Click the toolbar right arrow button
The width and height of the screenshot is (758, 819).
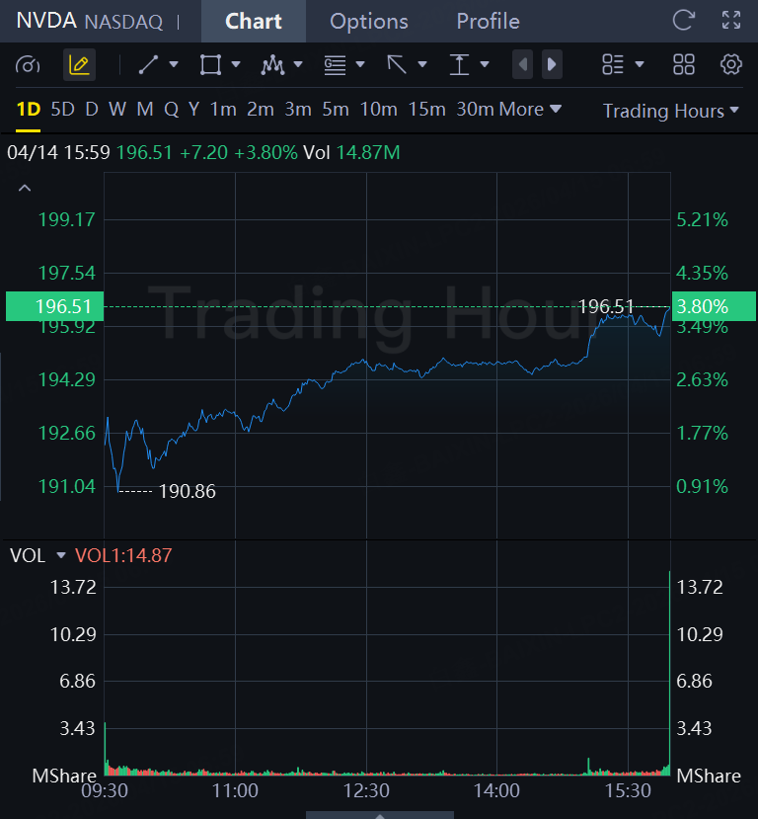tap(552, 65)
